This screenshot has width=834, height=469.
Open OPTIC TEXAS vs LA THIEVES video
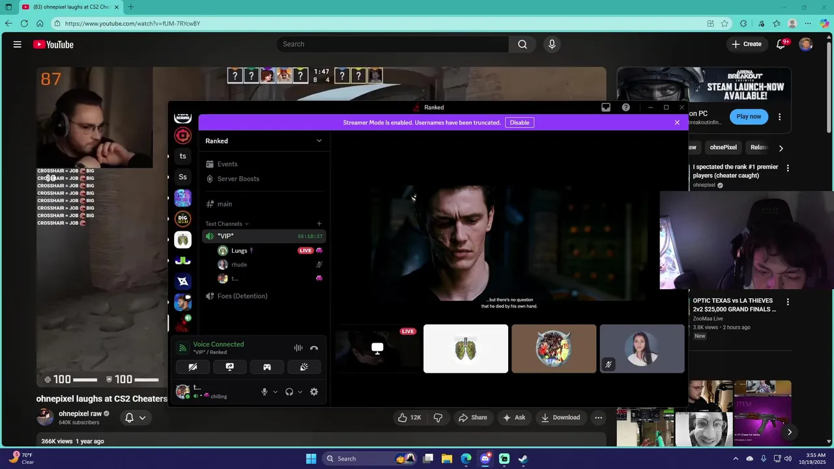tap(734, 305)
